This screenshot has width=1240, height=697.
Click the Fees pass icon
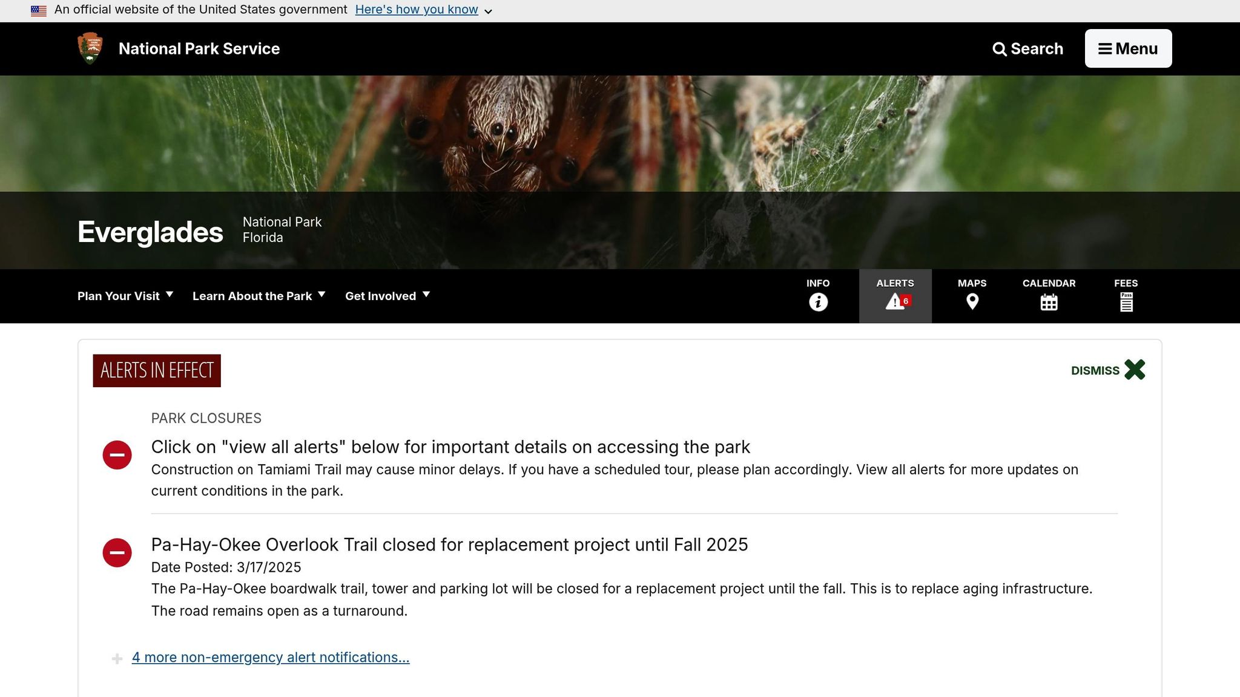[1126, 302]
